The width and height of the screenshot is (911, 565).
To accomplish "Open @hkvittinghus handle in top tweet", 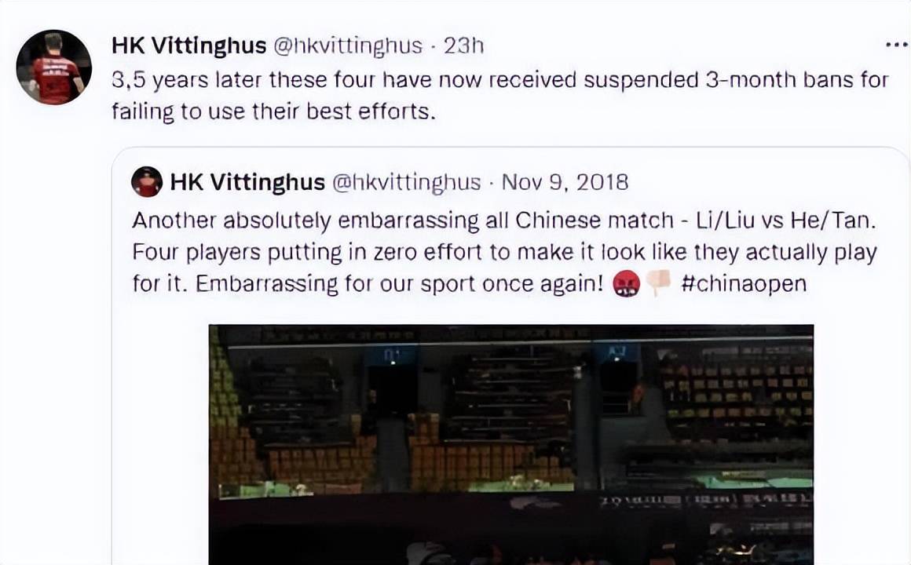I will click(x=347, y=46).
